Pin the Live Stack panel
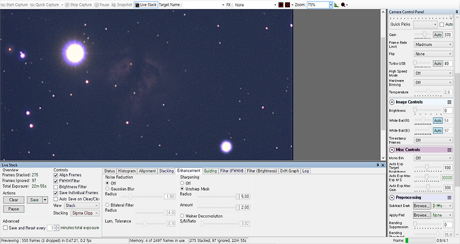The image size is (460, 244). [x=378, y=165]
